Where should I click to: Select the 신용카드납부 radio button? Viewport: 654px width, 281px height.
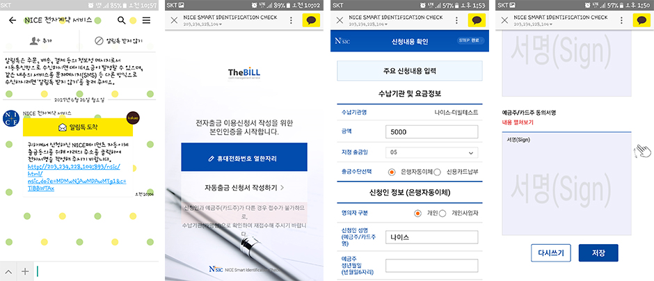click(437, 172)
